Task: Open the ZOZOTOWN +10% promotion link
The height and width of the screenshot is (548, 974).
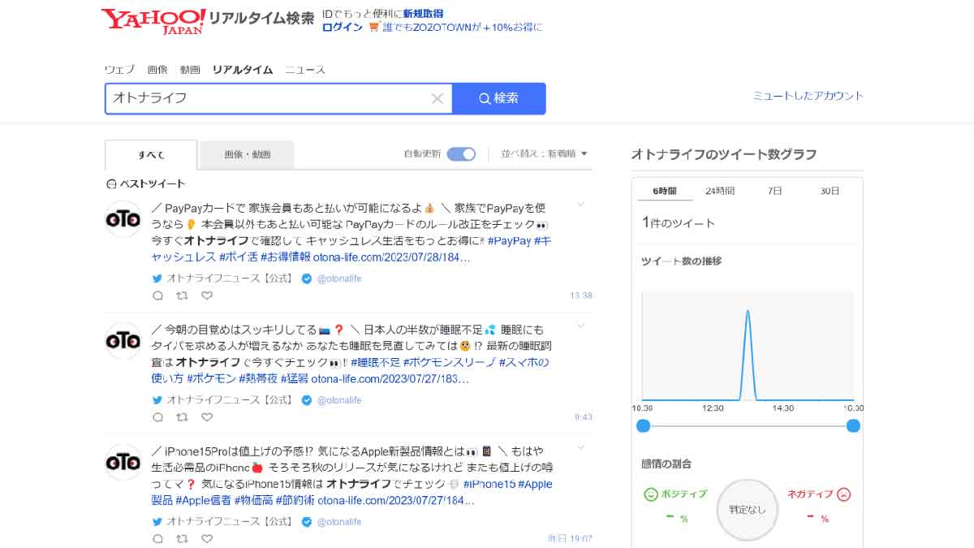Action: pos(462,27)
